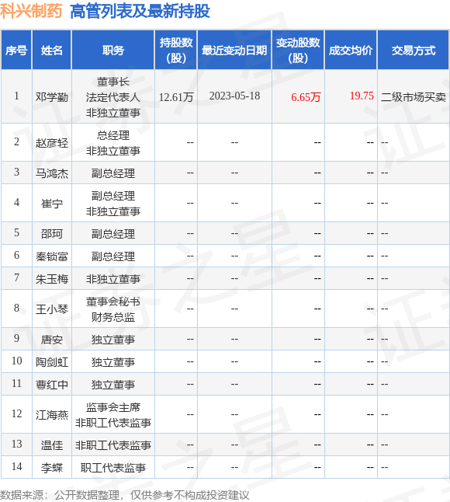
Task: Click the 职务 column header
Action: (113, 51)
